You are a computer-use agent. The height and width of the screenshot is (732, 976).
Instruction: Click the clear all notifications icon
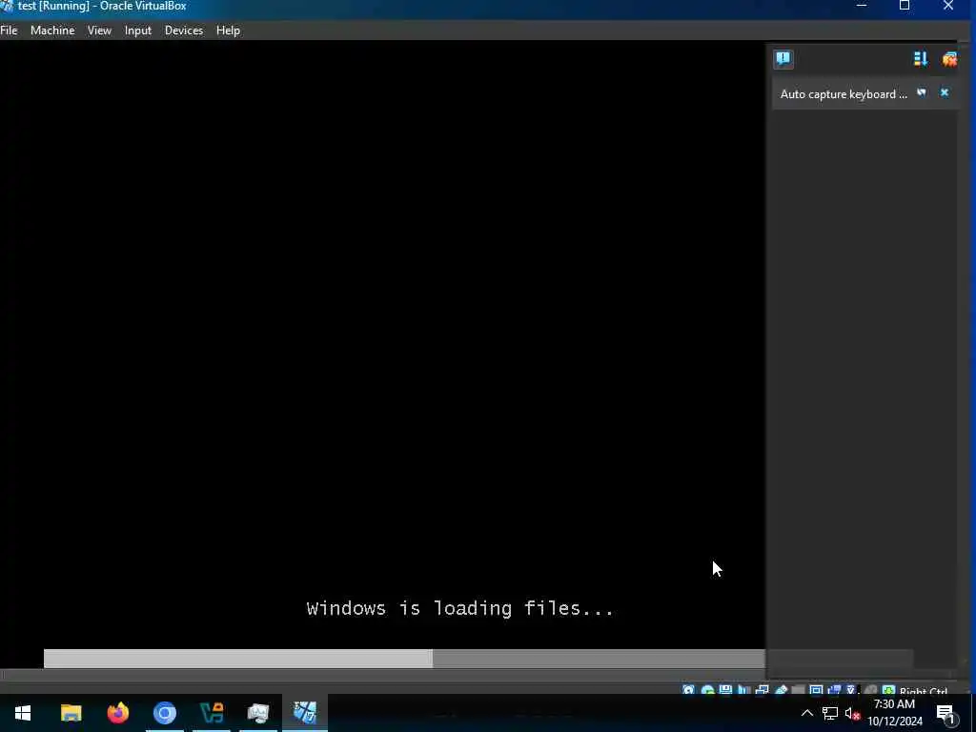pos(949,59)
